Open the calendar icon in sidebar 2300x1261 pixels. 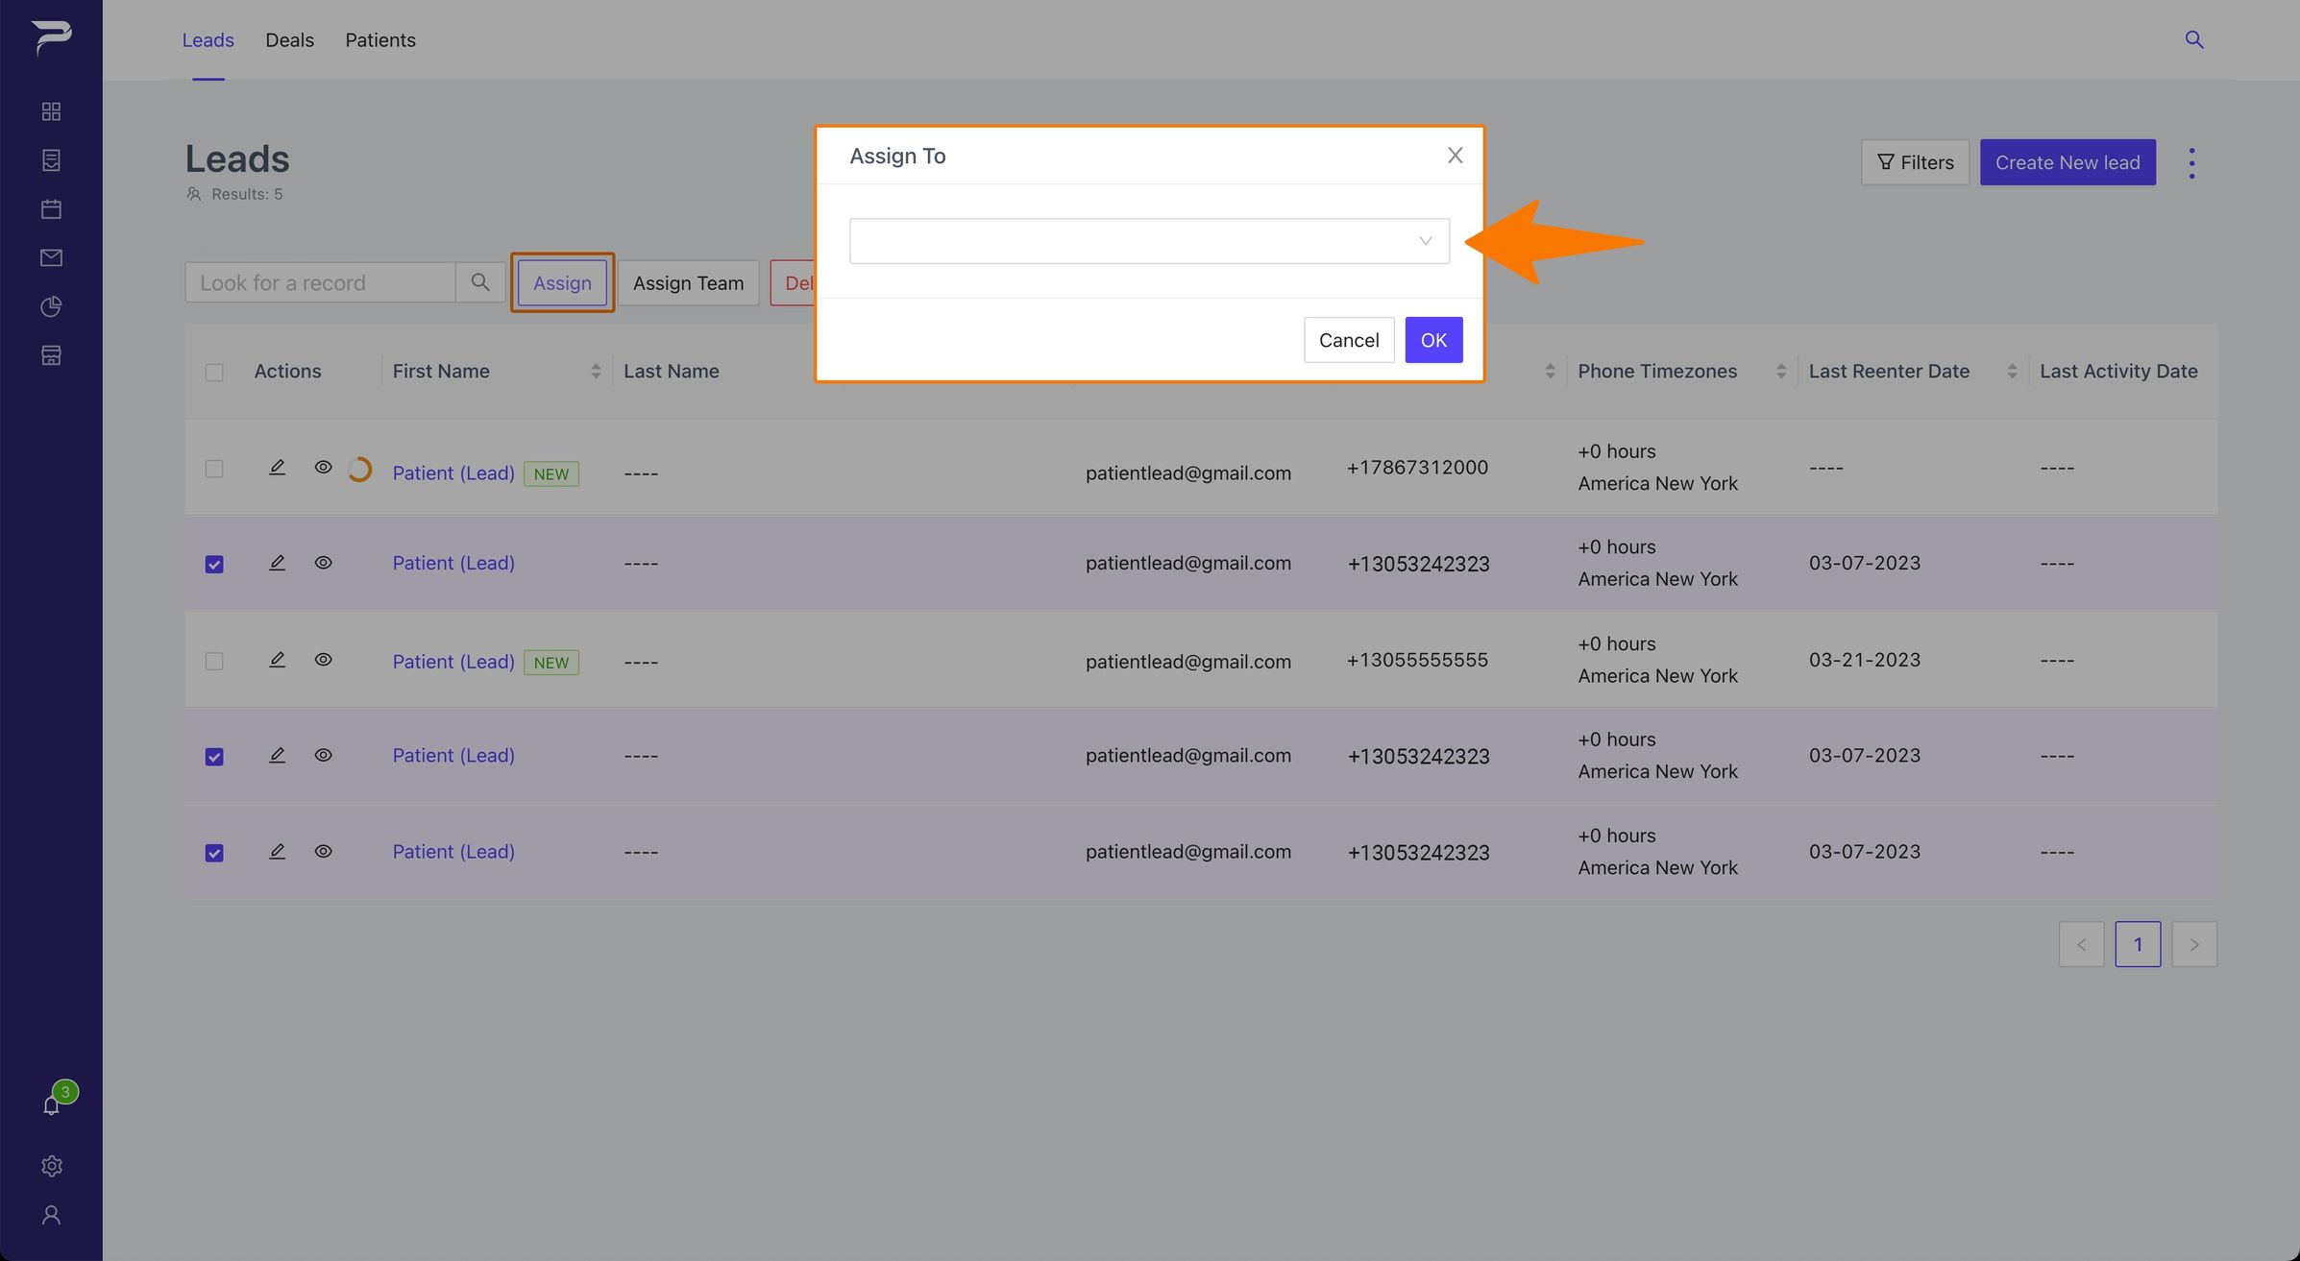51,208
